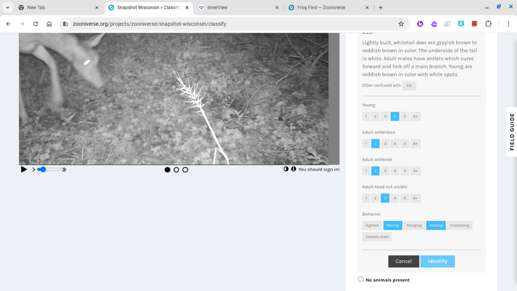Click the Identify button
517x291 pixels.
coord(437,261)
